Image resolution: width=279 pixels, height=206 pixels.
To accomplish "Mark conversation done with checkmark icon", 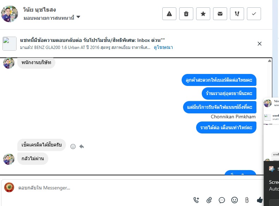I will (254, 14).
